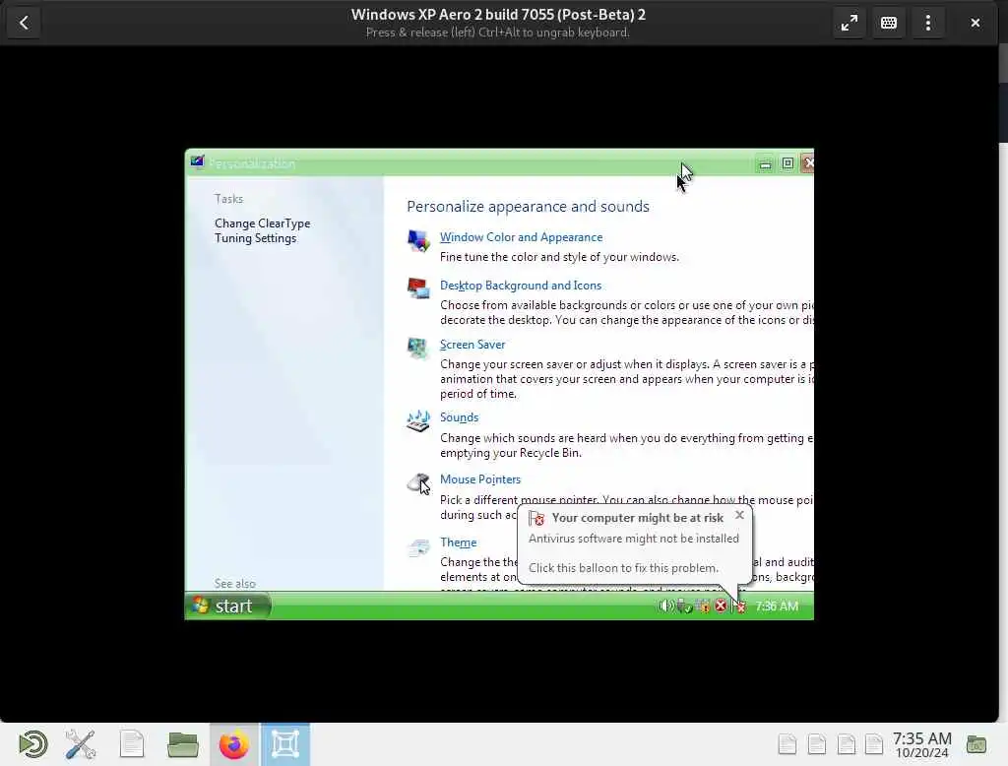Go back with the header arrow button
This screenshot has height=766, width=1008.
(24, 24)
